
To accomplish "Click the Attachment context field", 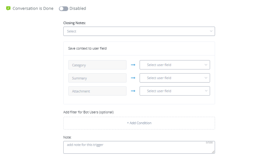I will (x=97, y=91).
